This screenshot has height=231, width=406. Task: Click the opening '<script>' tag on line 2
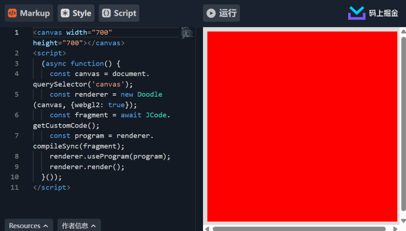pyautogui.click(x=50, y=53)
